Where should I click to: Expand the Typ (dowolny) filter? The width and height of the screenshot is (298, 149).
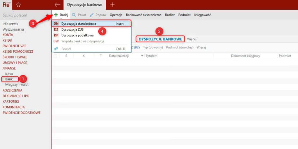tap(153, 47)
